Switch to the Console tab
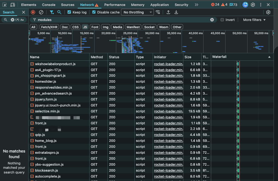The image size is (278, 181). 49,5
